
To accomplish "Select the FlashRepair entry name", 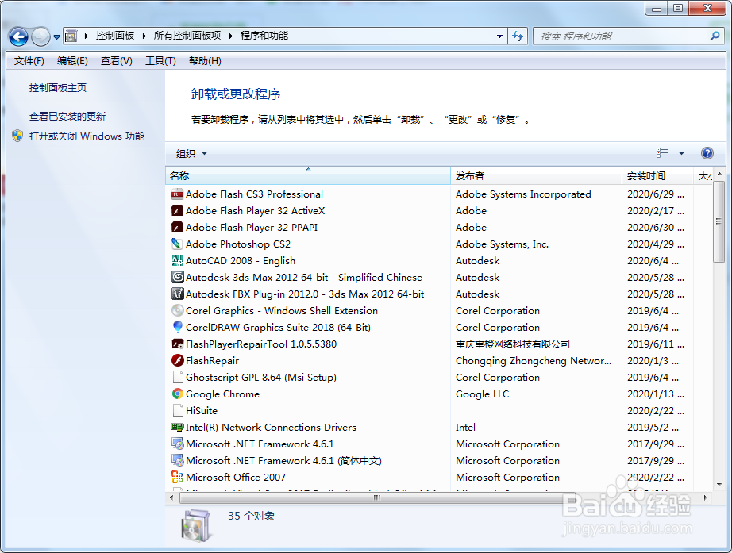I will 213,361.
